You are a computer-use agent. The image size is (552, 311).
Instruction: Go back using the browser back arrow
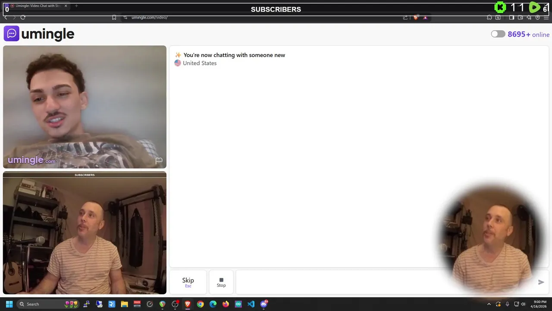pyautogui.click(x=6, y=17)
